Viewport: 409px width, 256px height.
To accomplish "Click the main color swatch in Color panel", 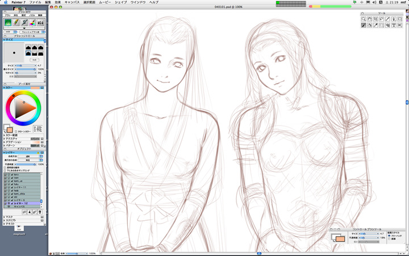I will 10,129.
